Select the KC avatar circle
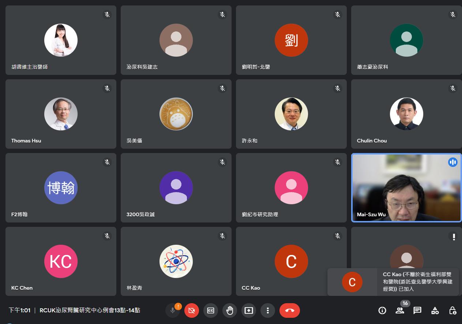This screenshot has height=324, width=462. [x=61, y=262]
